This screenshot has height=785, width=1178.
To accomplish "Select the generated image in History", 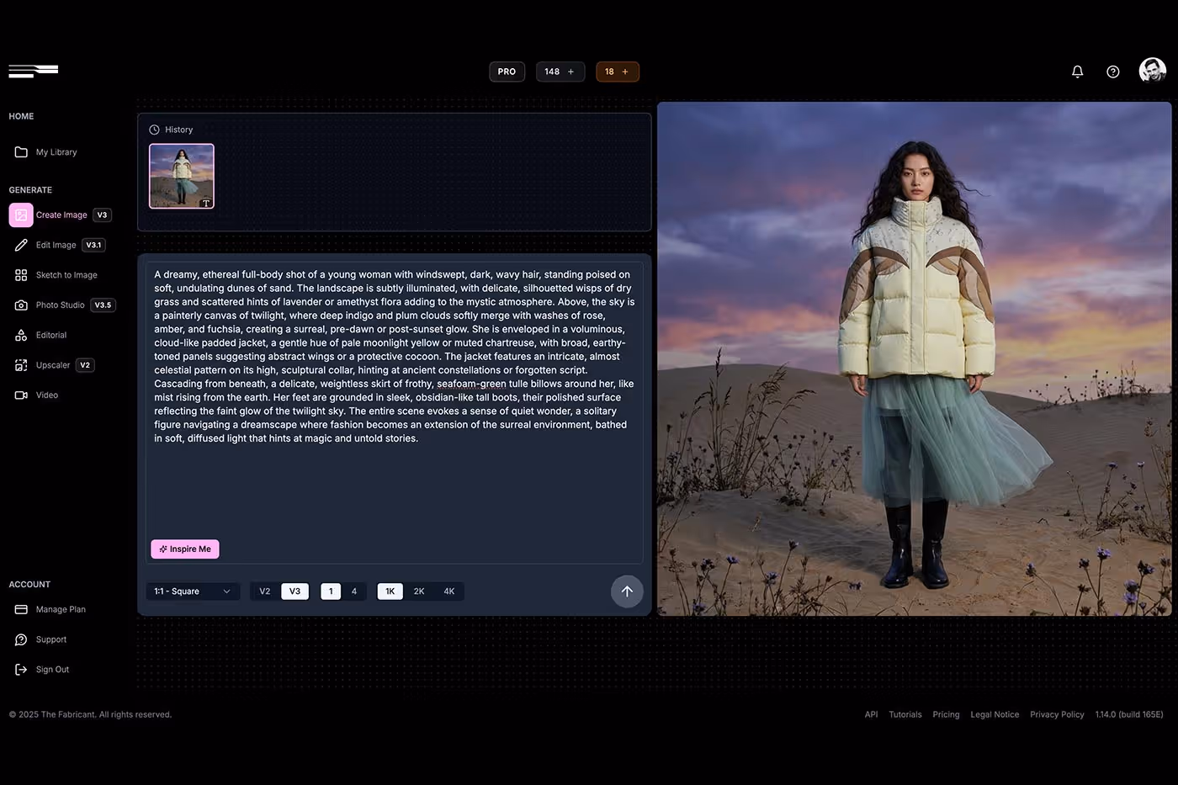I will (181, 175).
